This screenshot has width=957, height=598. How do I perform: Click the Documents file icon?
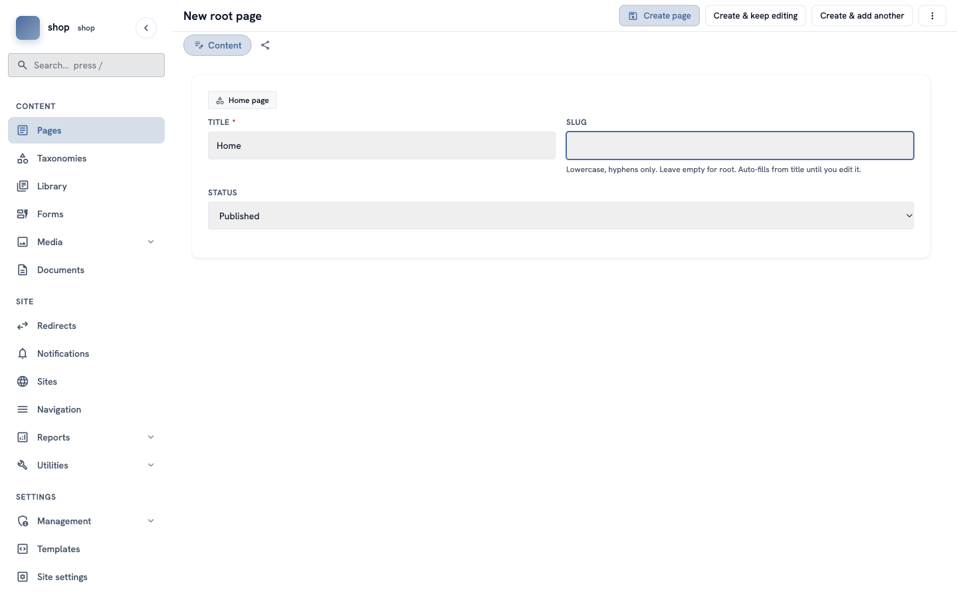(x=23, y=270)
